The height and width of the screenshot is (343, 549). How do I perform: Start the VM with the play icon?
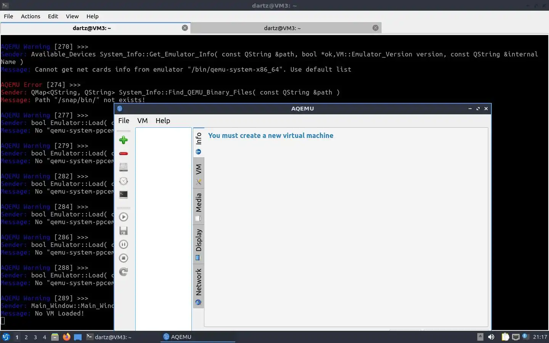pos(123,217)
